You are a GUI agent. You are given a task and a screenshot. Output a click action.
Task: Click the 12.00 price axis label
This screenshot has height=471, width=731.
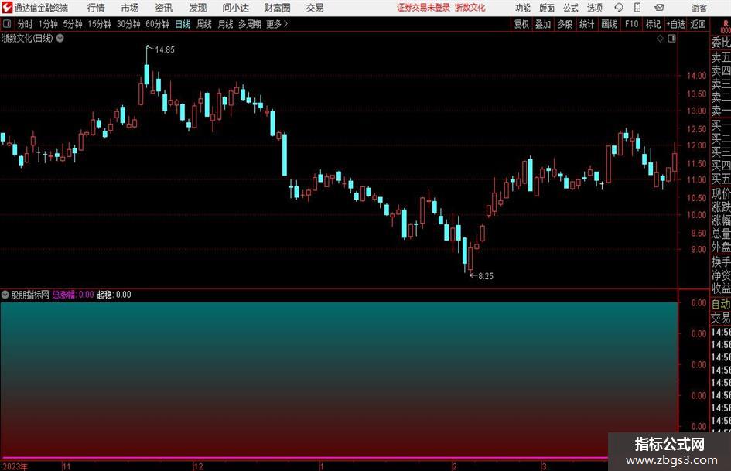click(x=696, y=145)
